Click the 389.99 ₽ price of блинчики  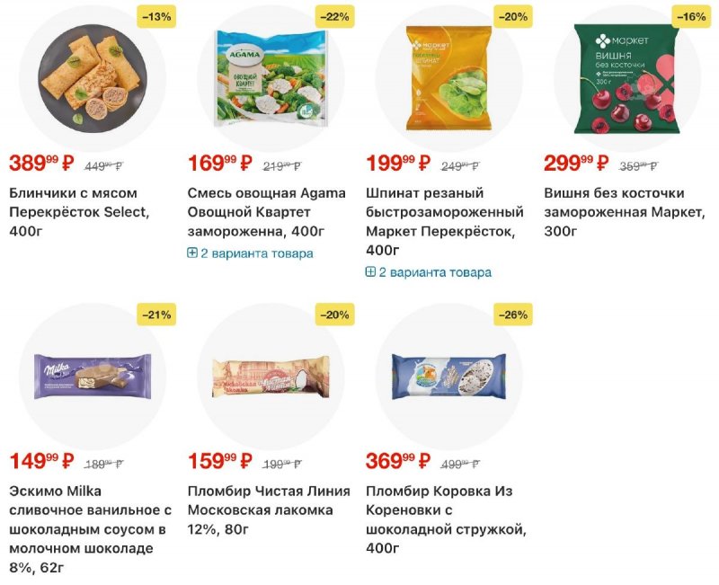tap(41, 164)
